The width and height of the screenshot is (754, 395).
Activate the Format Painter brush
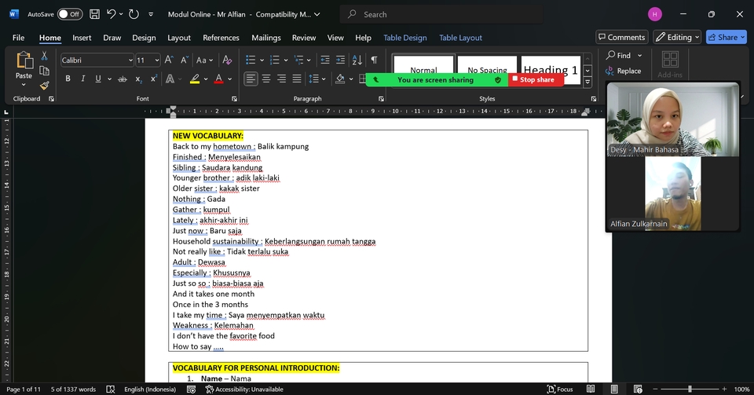[44, 85]
